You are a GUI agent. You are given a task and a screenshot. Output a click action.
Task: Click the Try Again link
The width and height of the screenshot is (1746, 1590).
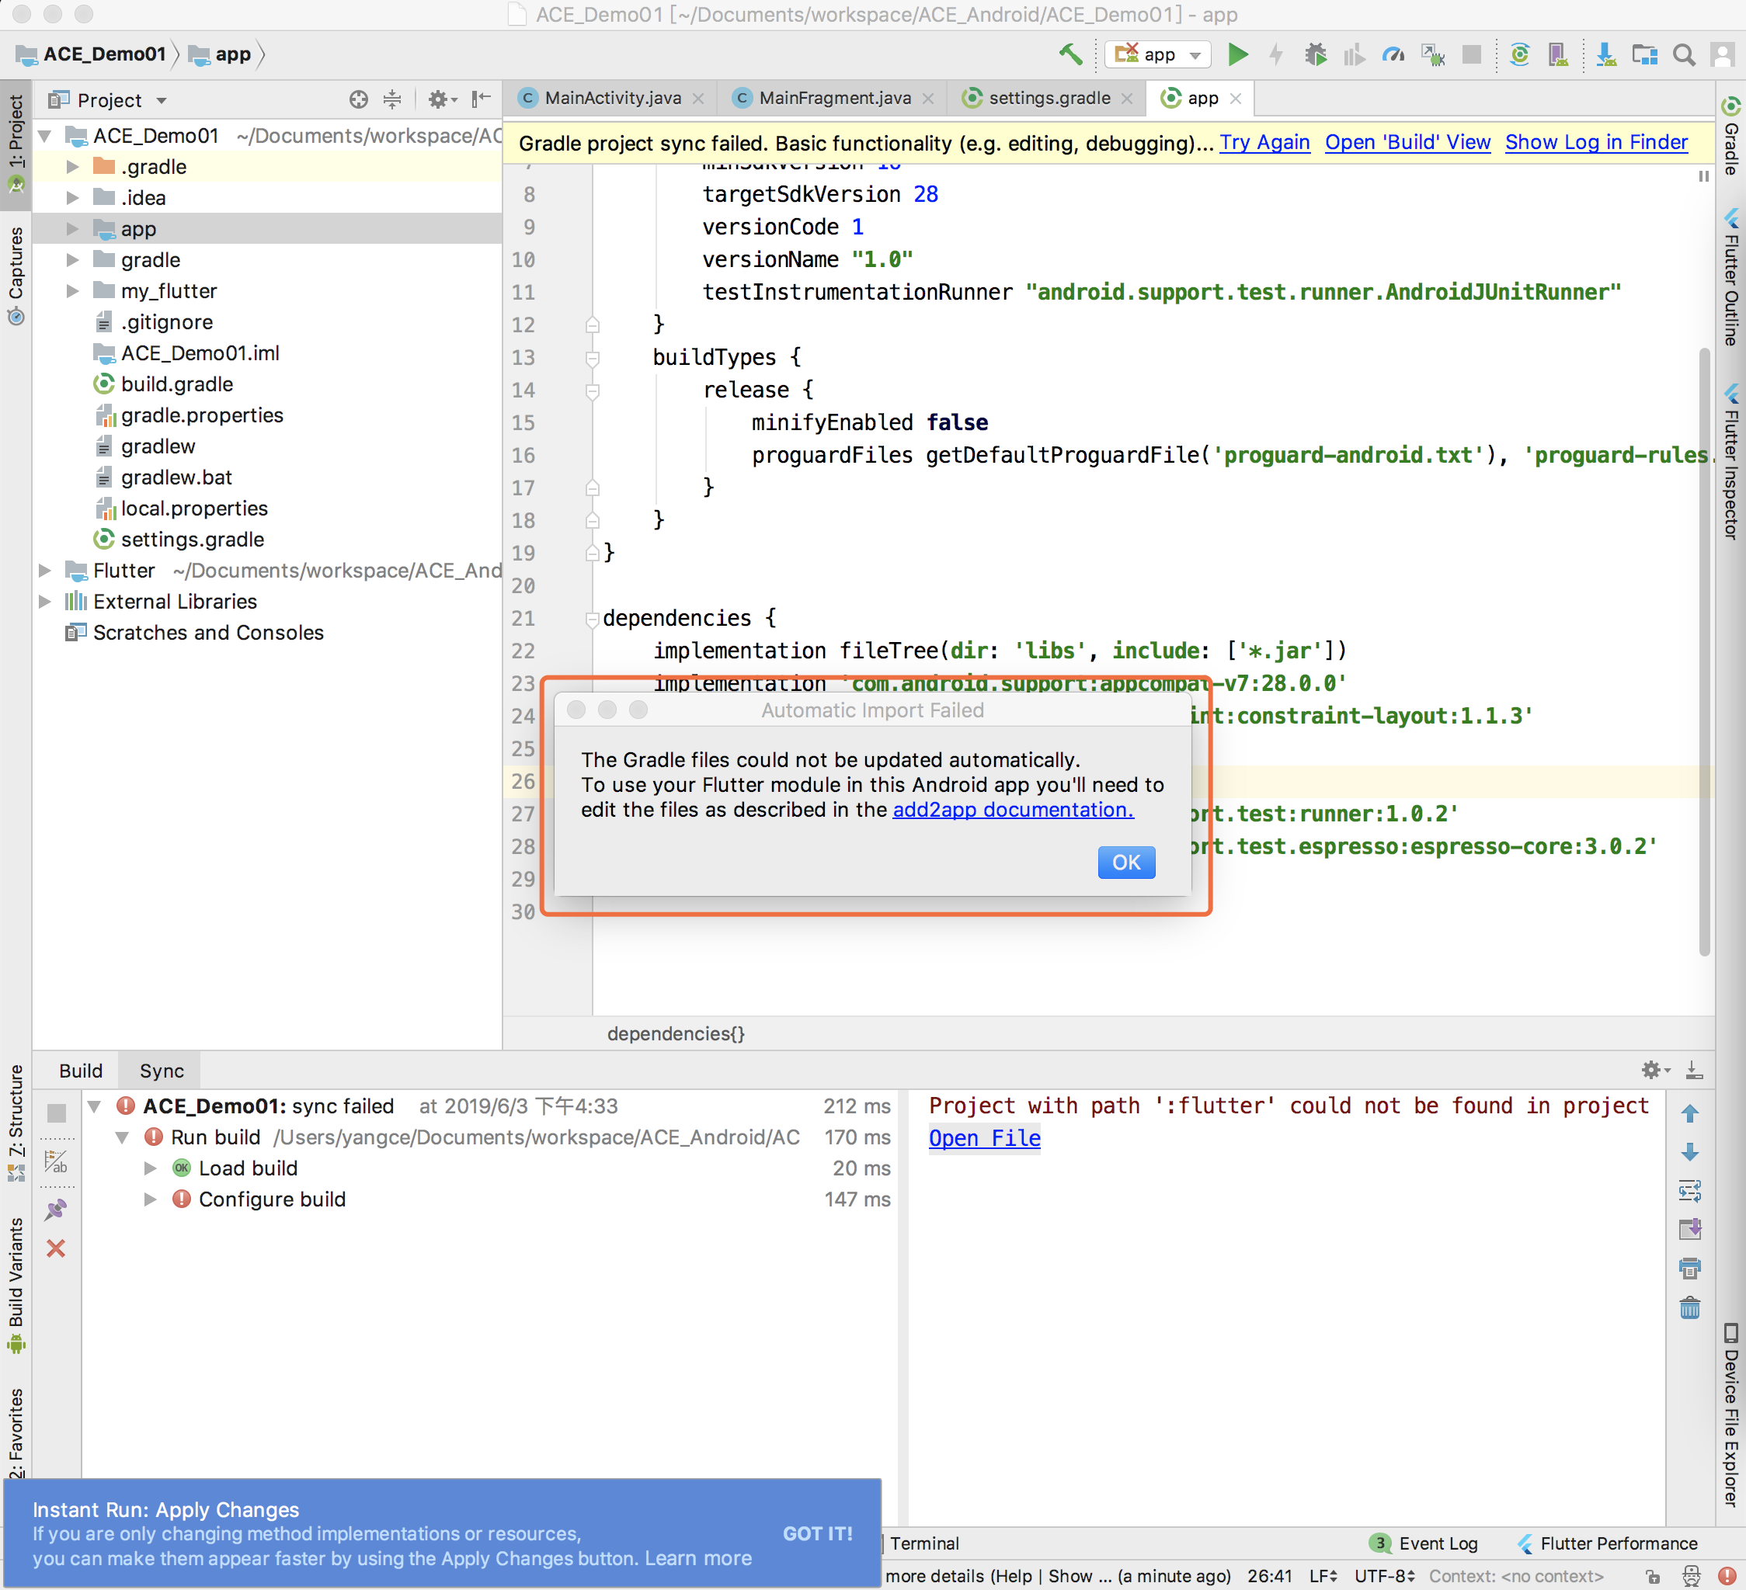tap(1264, 143)
